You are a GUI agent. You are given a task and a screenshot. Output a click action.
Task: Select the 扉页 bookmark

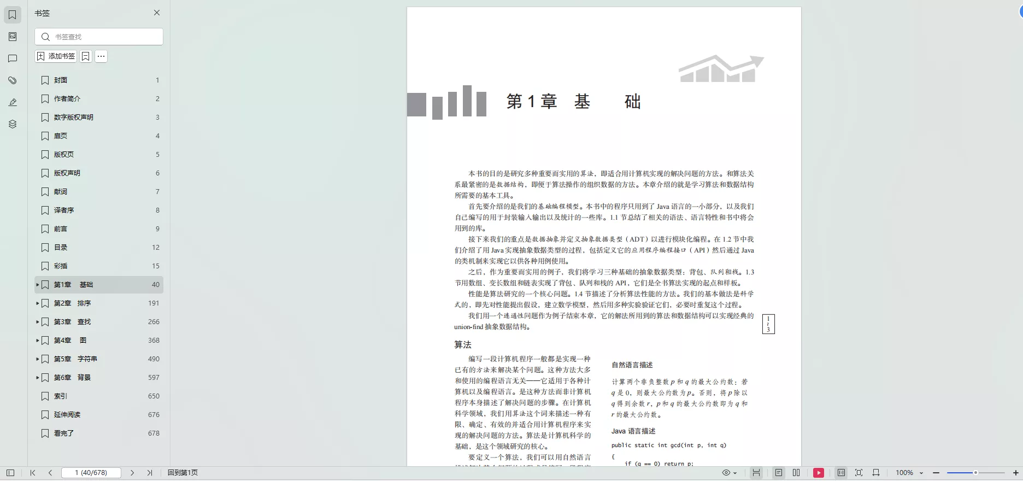point(99,136)
